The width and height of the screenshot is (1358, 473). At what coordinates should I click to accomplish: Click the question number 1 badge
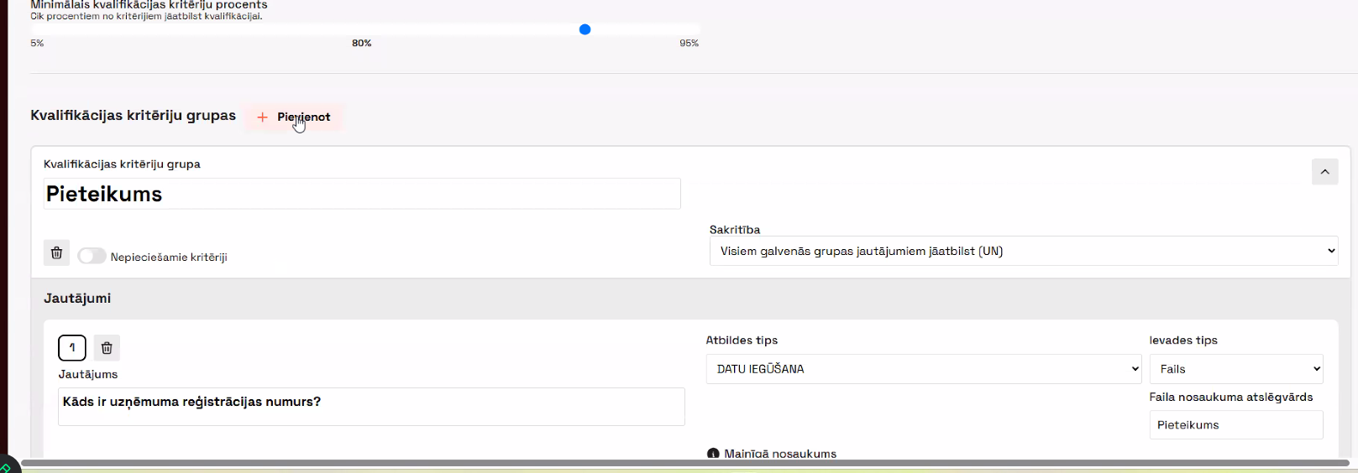point(72,347)
